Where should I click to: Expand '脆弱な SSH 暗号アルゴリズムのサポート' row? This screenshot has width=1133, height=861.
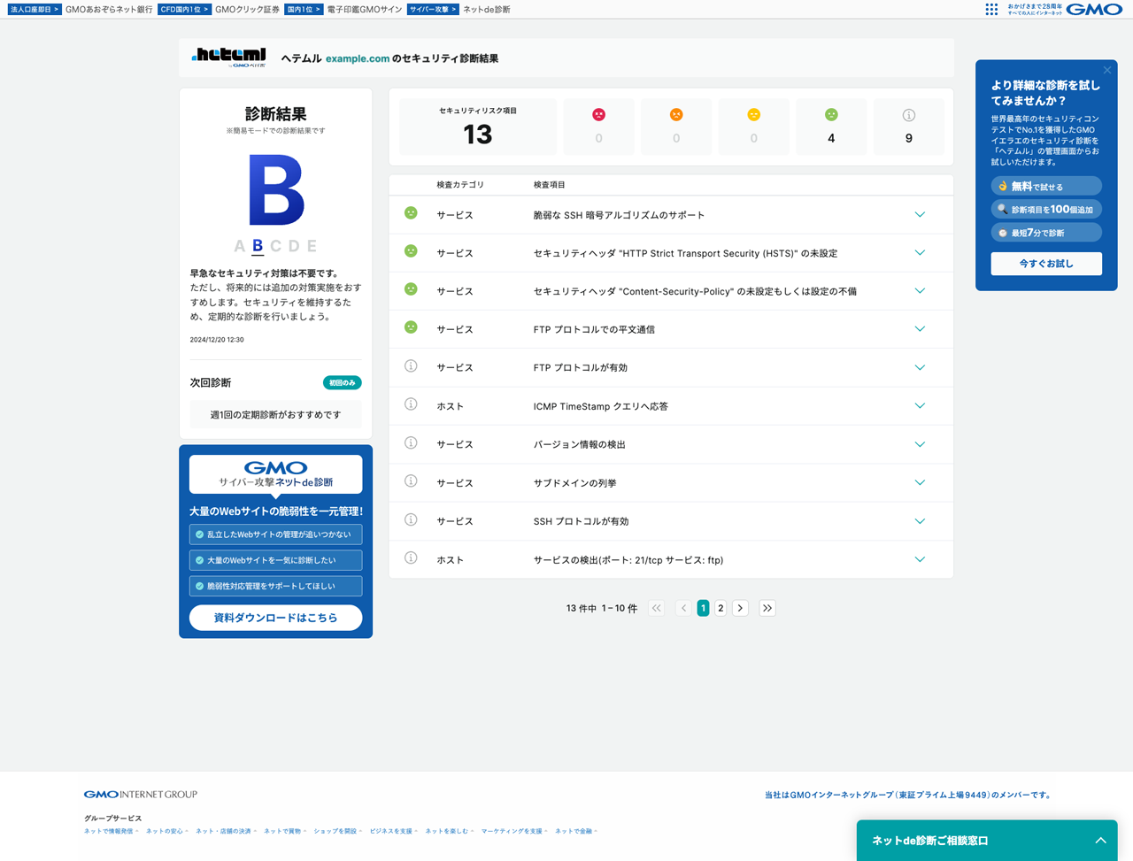[x=920, y=215]
